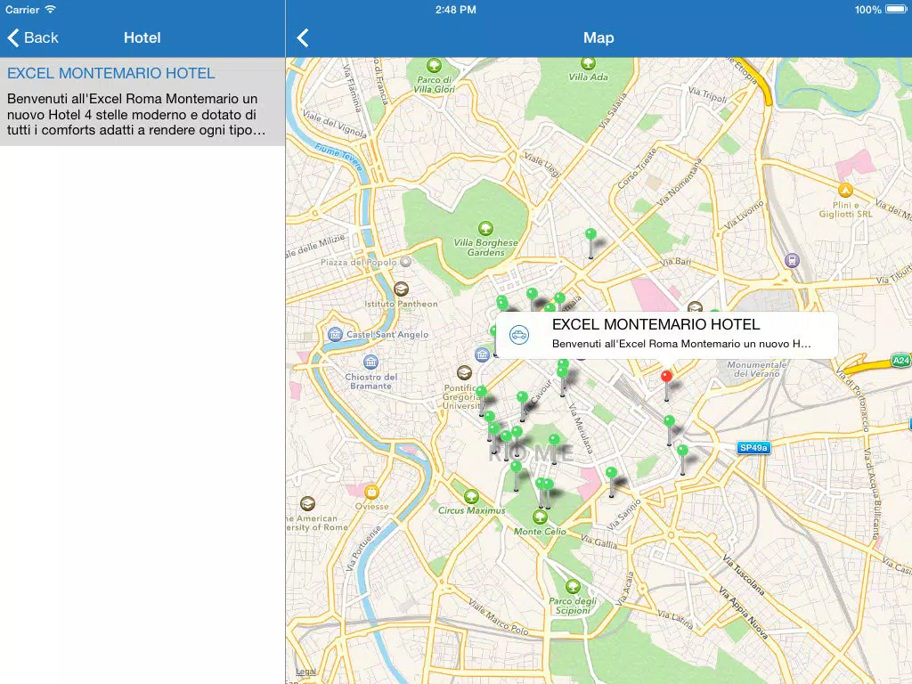Select the SP49a road shield
Image resolution: width=912 pixels, height=684 pixels.
[x=753, y=447]
